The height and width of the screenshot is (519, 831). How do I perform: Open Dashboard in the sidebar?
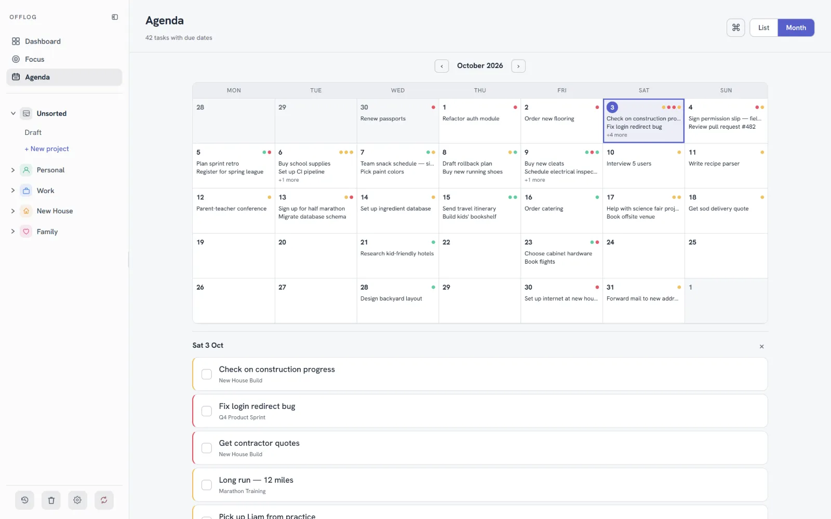64,41
